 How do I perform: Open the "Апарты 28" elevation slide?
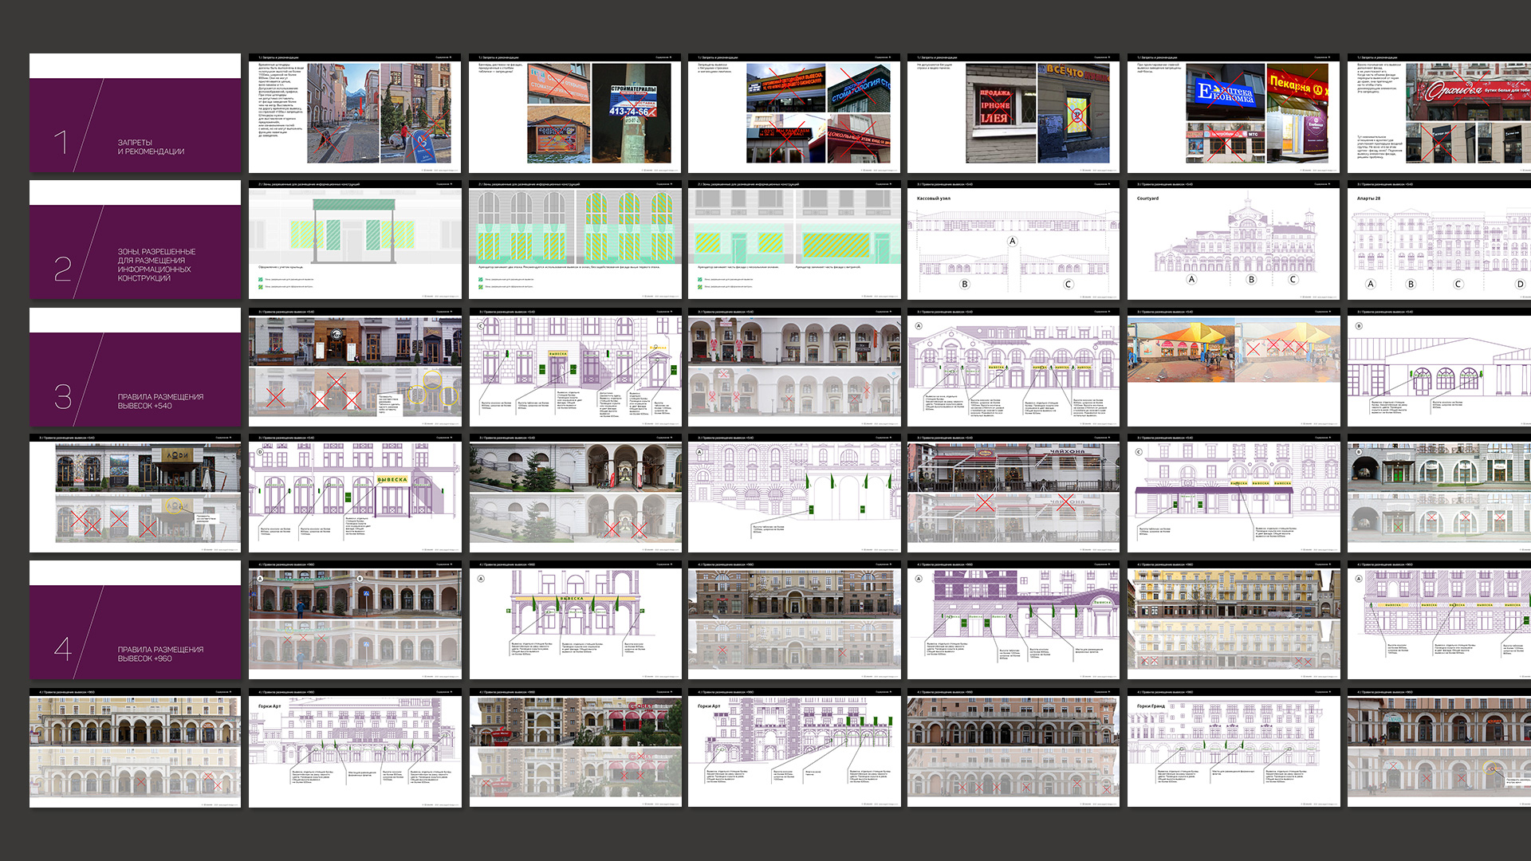pyautogui.click(x=1439, y=240)
